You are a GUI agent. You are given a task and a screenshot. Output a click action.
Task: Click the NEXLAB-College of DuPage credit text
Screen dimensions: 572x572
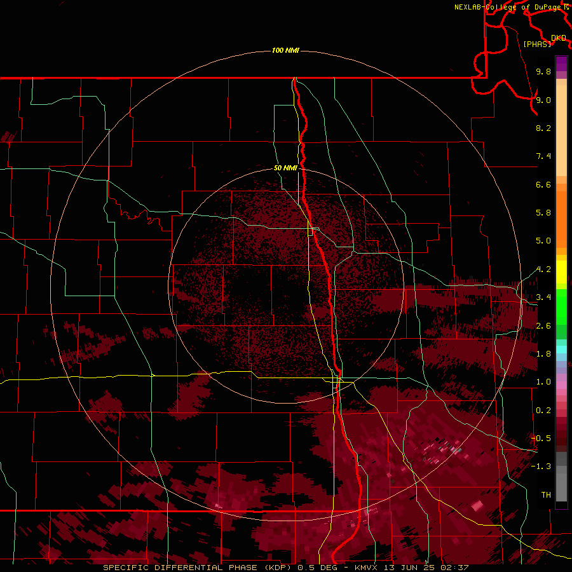click(x=508, y=7)
